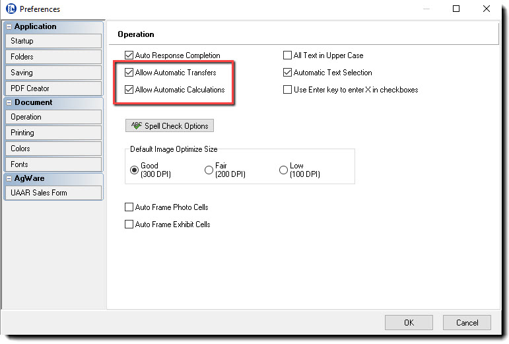509x344 pixels.
Task: Open UAAR Sales Form settings
Action: click(53, 193)
